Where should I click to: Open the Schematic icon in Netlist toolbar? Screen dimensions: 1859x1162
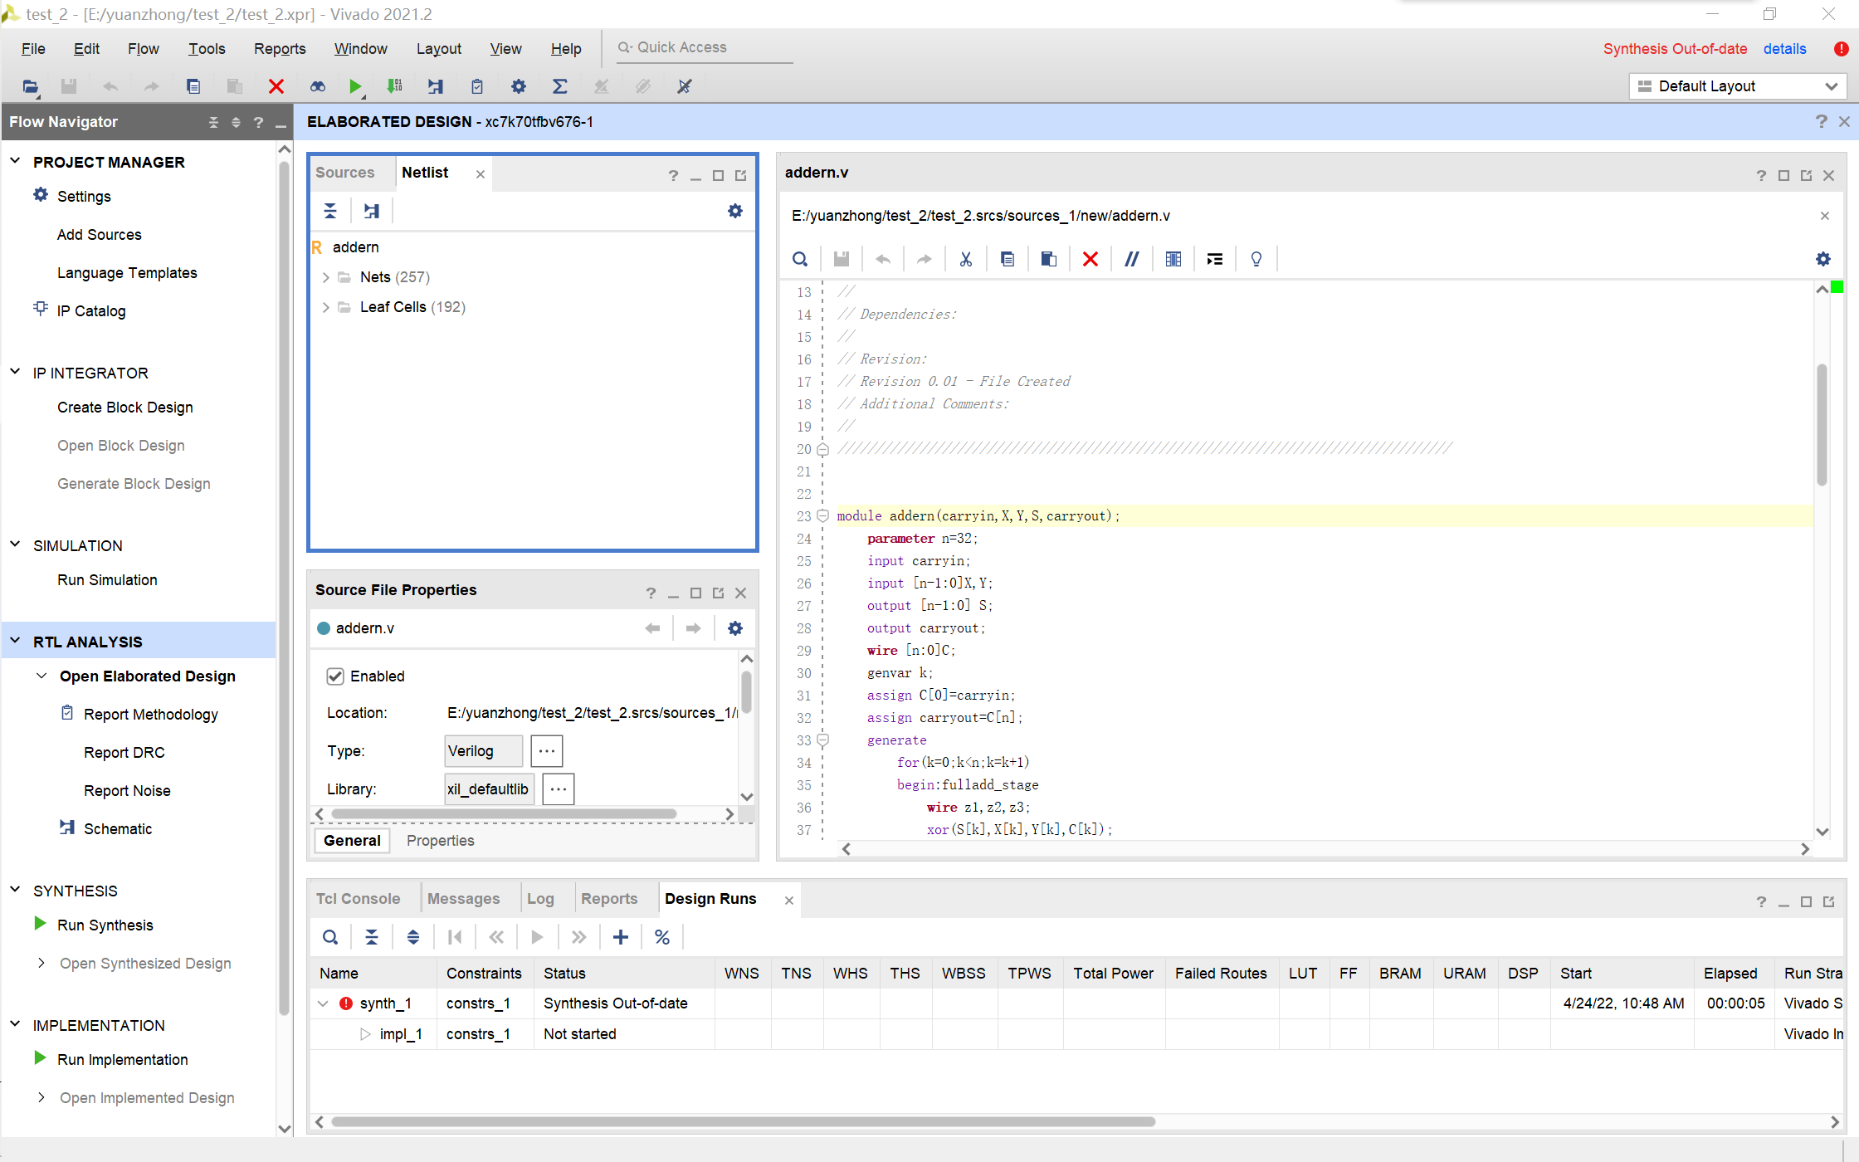click(371, 211)
